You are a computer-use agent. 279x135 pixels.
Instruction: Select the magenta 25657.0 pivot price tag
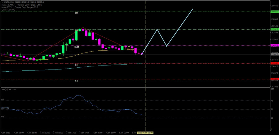point(274,45)
